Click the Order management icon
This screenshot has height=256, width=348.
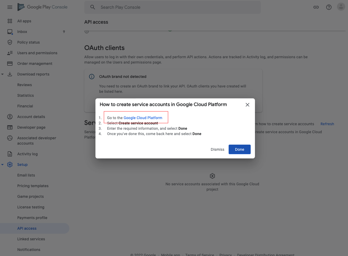pyautogui.click(x=10, y=64)
